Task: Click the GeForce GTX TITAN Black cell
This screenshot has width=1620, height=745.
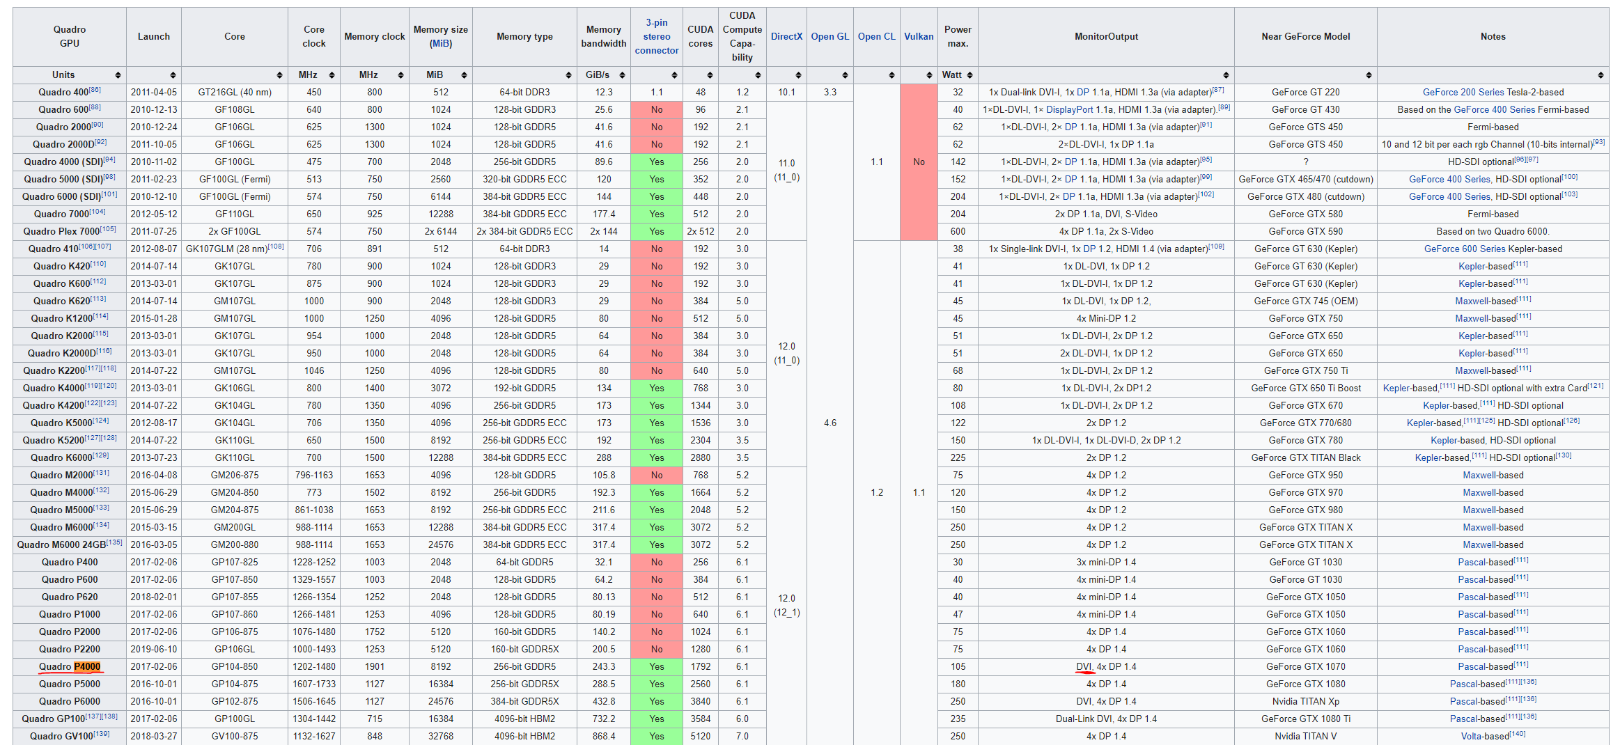Action: click(x=1306, y=458)
